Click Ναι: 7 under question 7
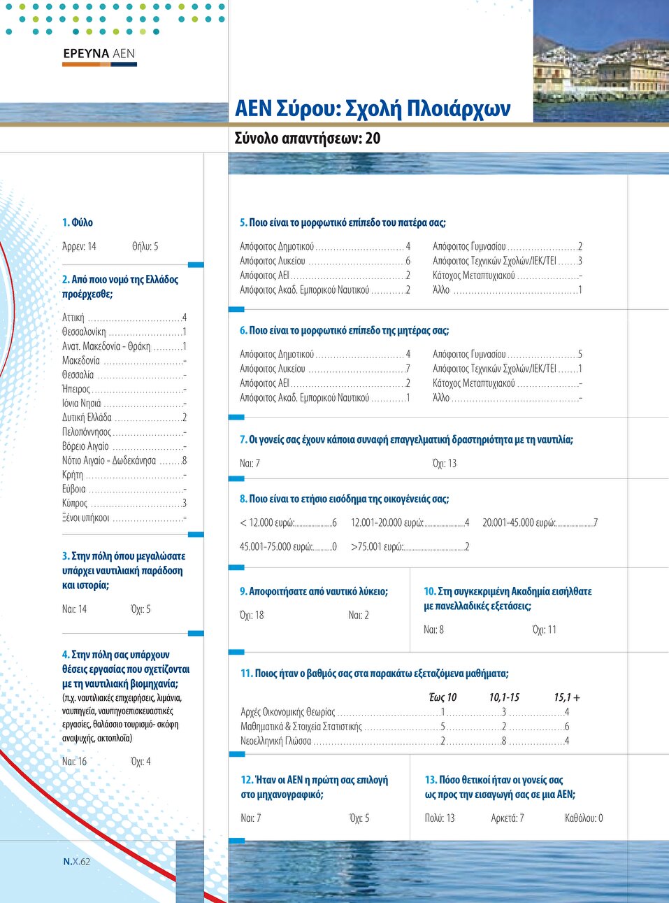This screenshot has height=903, width=669. pos(250,463)
